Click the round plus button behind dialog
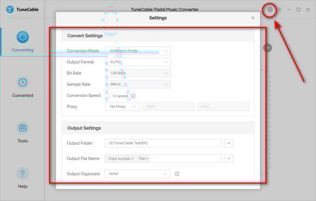316x201 pixels. click(268, 48)
